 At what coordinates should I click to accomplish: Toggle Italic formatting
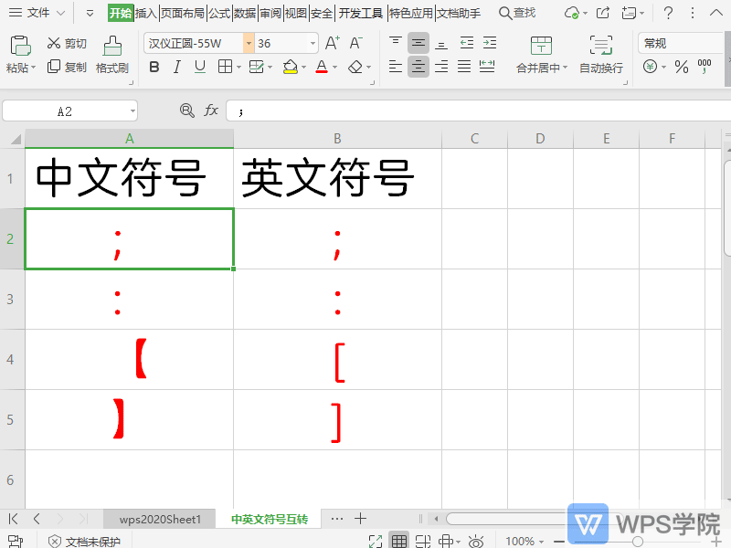[176, 67]
